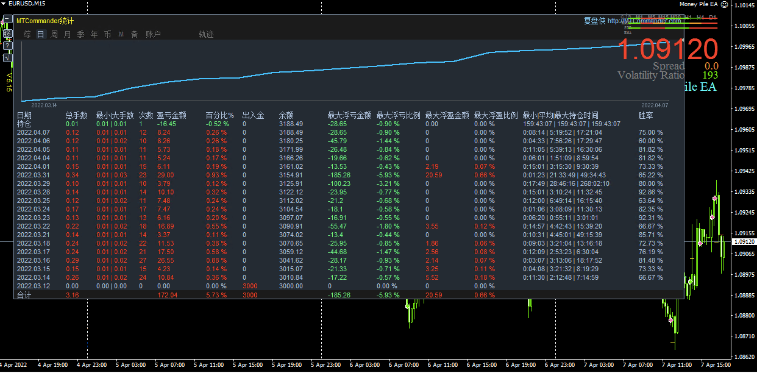The height and width of the screenshot is (373, 757).
Task: Open the 轨迹 track tab
Action: coord(206,34)
